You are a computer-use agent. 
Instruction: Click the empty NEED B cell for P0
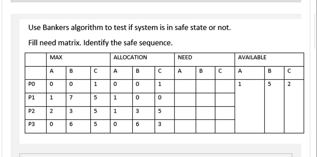(205, 86)
